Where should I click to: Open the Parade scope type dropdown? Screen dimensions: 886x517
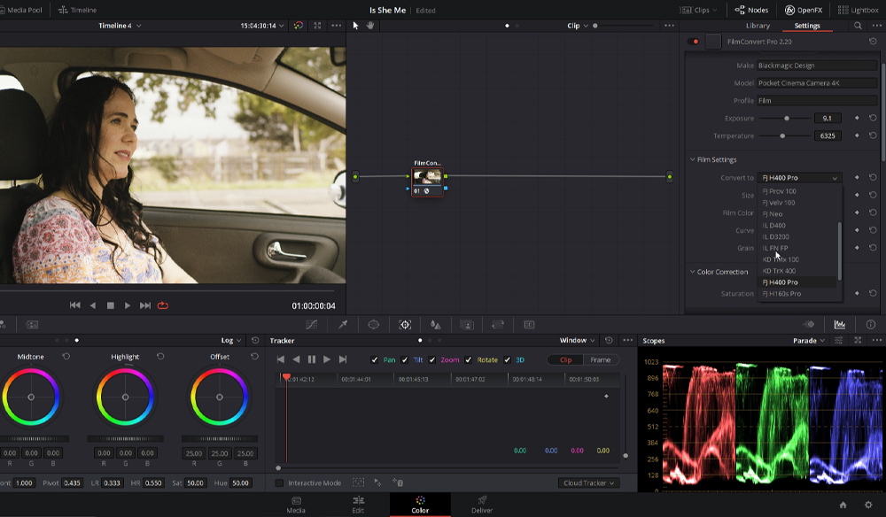click(x=809, y=340)
